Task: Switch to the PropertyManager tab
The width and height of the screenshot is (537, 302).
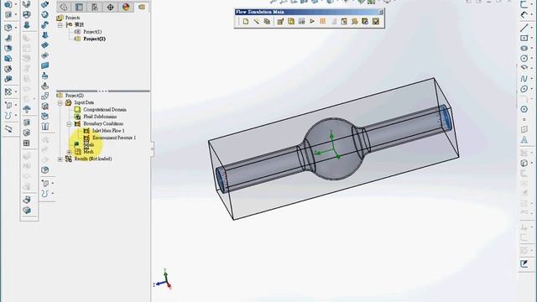Action: (x=79, y=7)
